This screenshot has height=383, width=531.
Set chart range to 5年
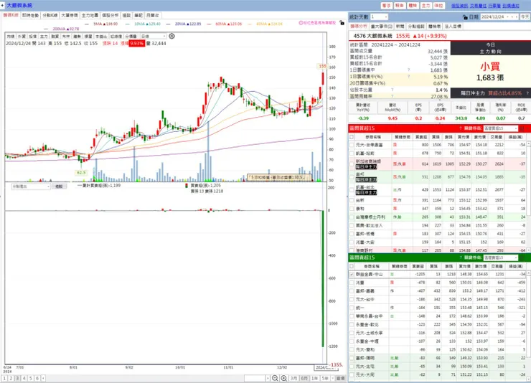pos(325,378)
